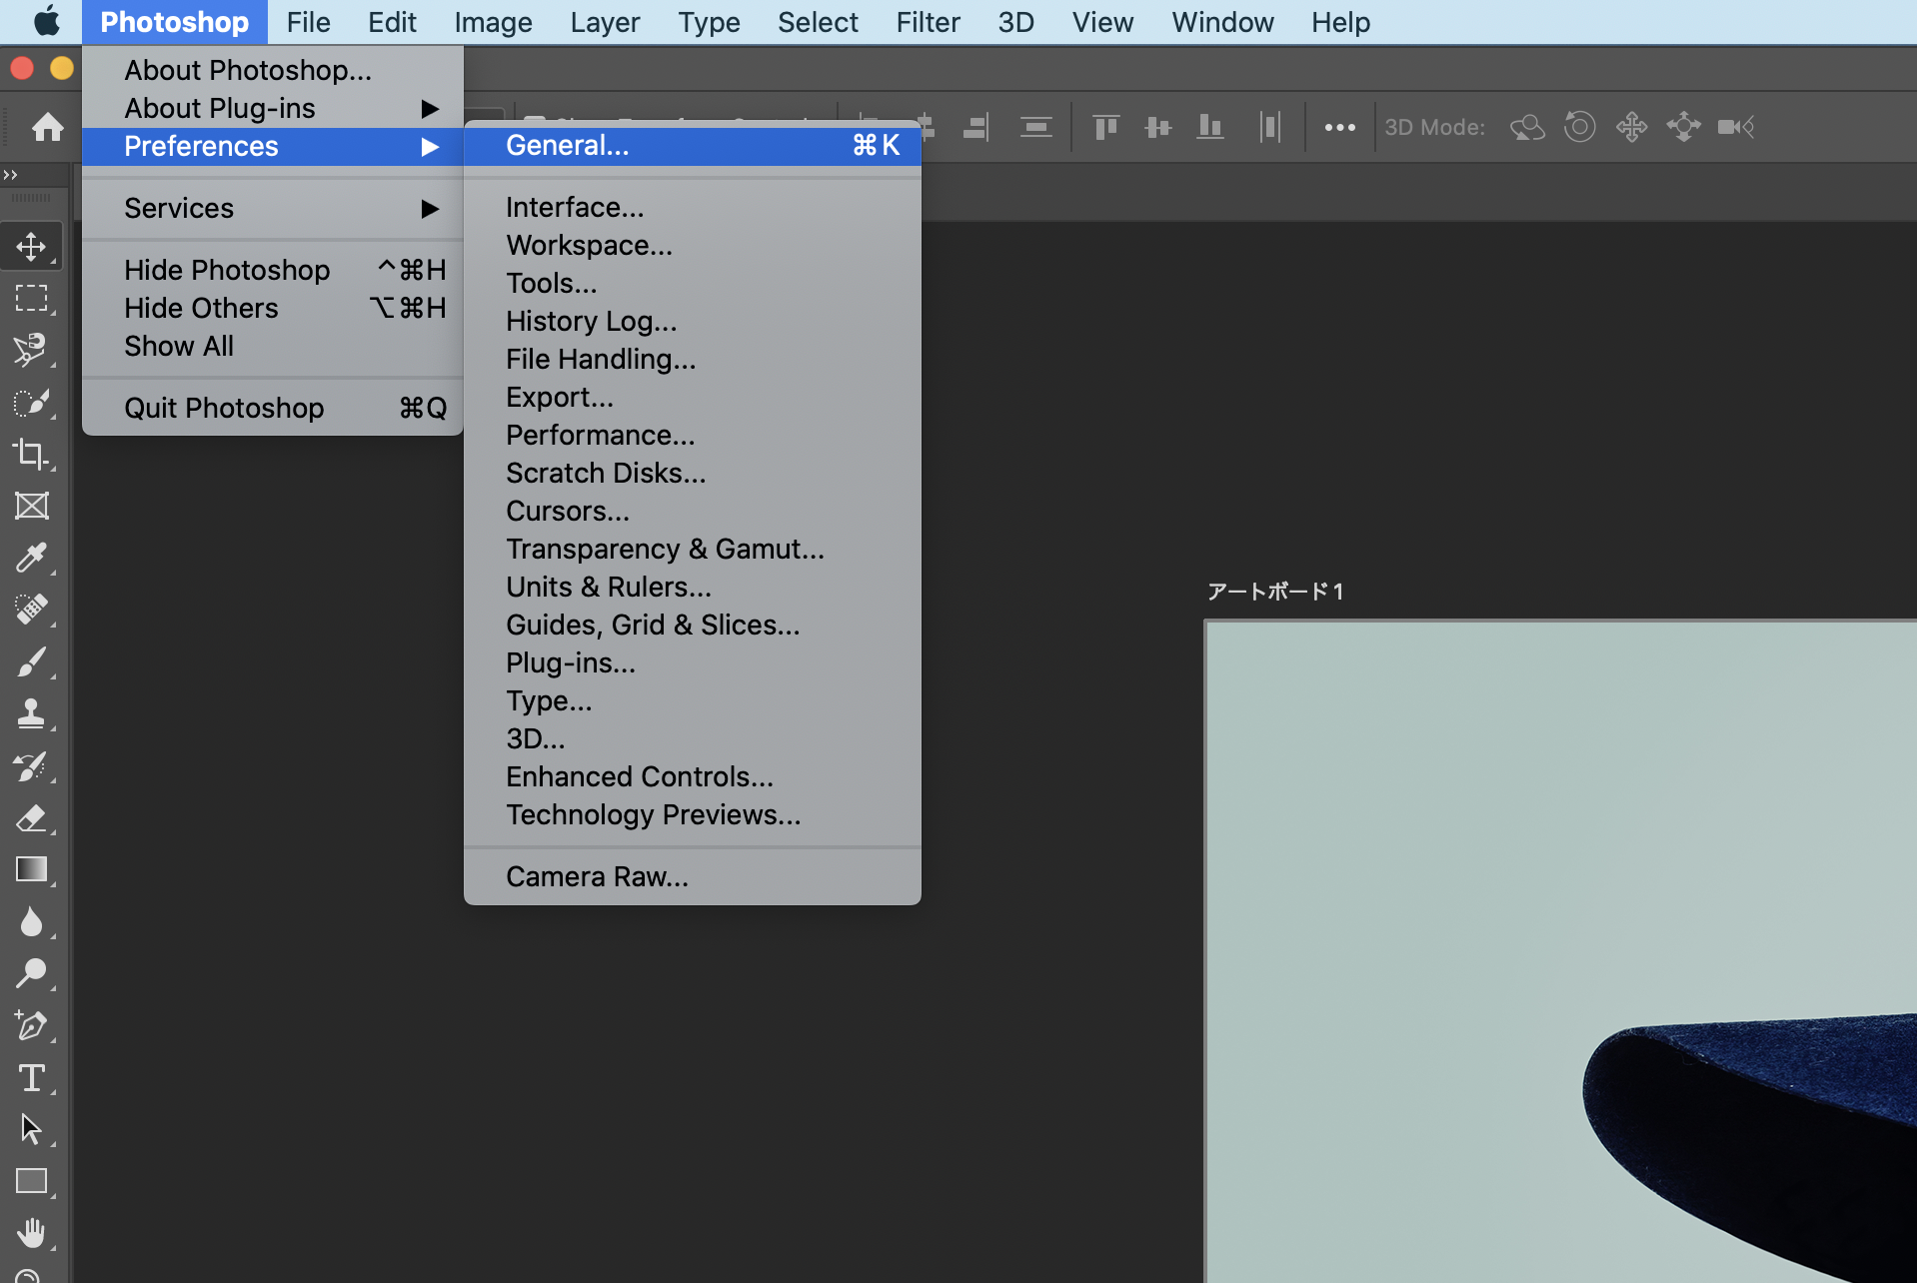Viewport: 1917px width, 1283px height.
Task: Select the Horizontal Type tool
Action: point(31,1078)
